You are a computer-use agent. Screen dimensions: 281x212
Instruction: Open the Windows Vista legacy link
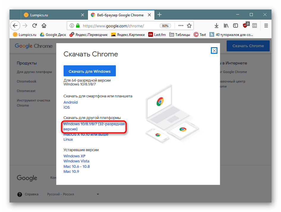[76, 161]
